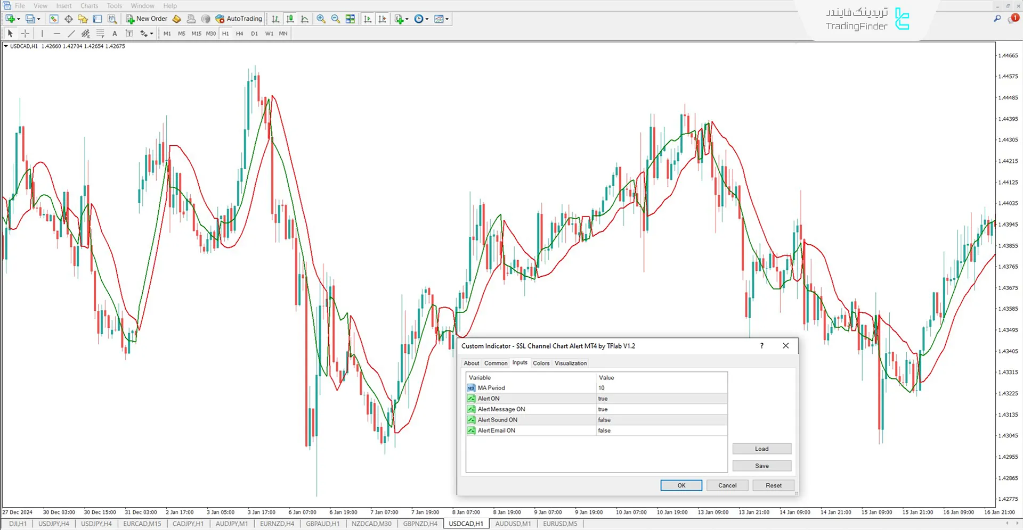The width and height of the screenshot is (1023, 530).
Task: Zoom in on the chart
Action: tap(321, 19)
